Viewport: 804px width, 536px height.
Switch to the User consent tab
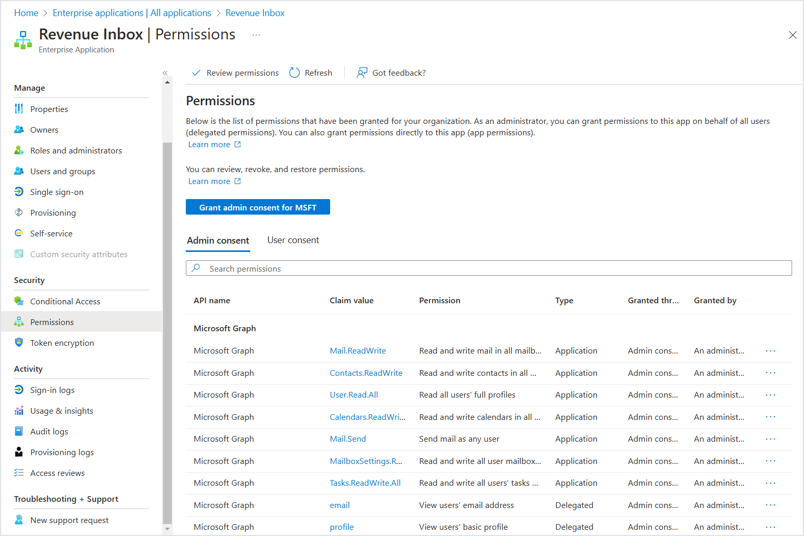[293, 240]
